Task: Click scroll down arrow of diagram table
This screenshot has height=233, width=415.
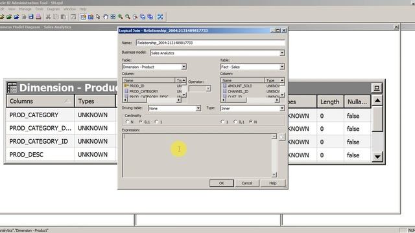Action: pyautogui.click(x=377, y=157)
